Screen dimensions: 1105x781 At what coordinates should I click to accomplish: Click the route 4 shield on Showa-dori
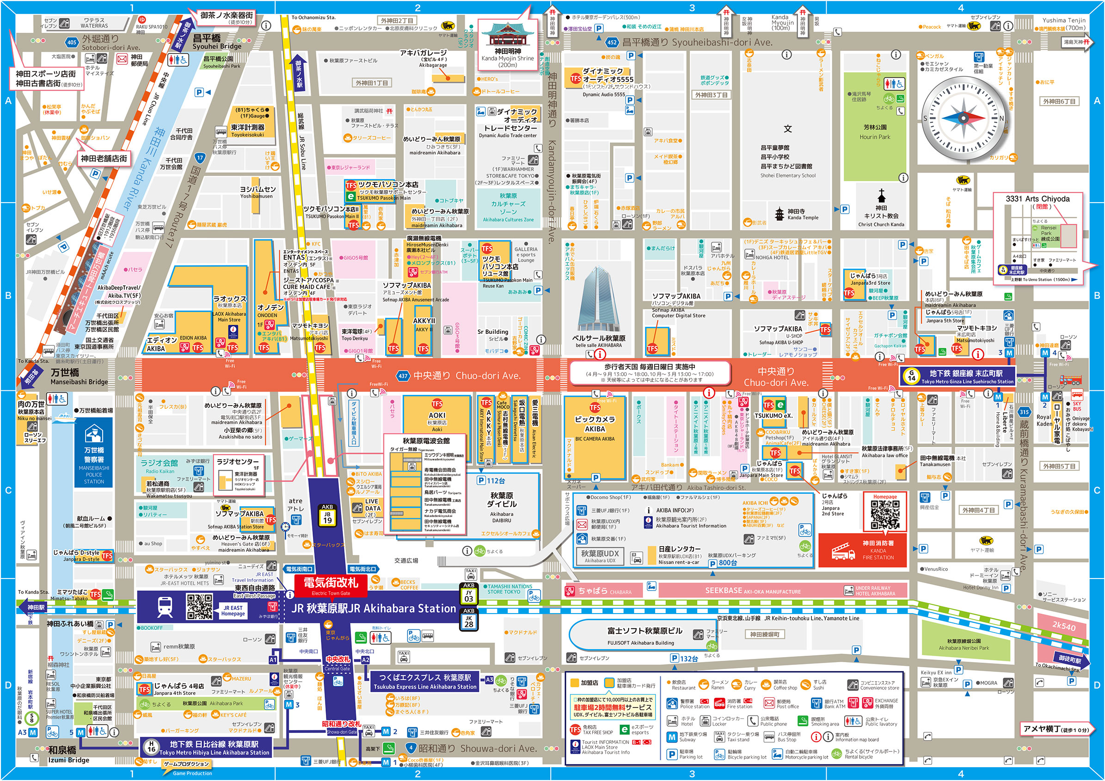pyautogui.click(x=411, y=748)
